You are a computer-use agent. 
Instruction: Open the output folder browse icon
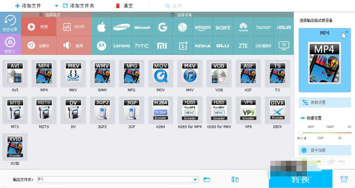click(207, 179)
